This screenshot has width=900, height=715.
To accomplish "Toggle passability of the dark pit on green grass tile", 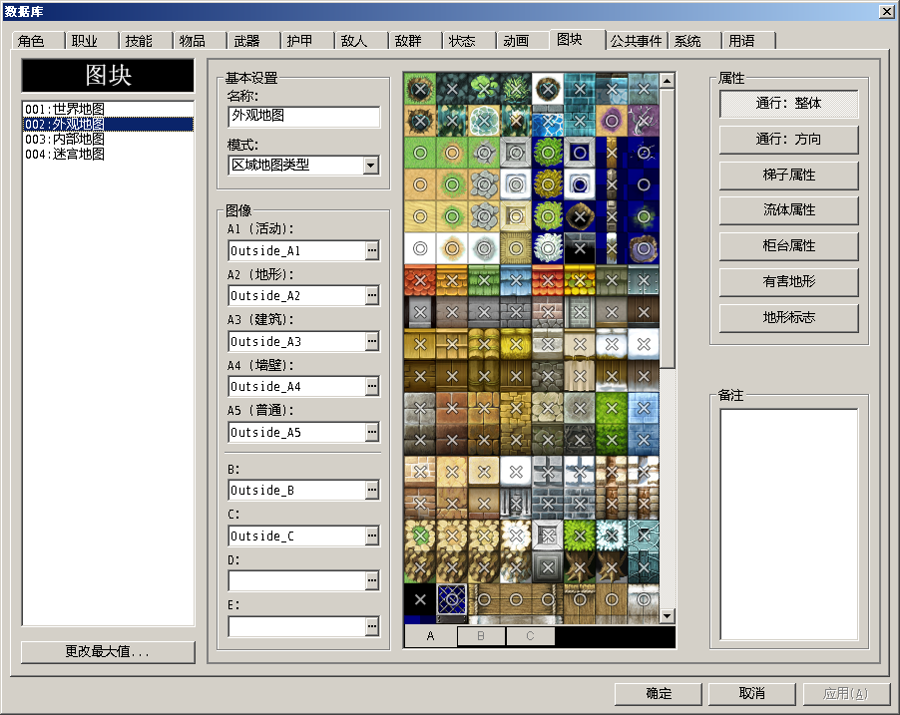I will [420, 89].
